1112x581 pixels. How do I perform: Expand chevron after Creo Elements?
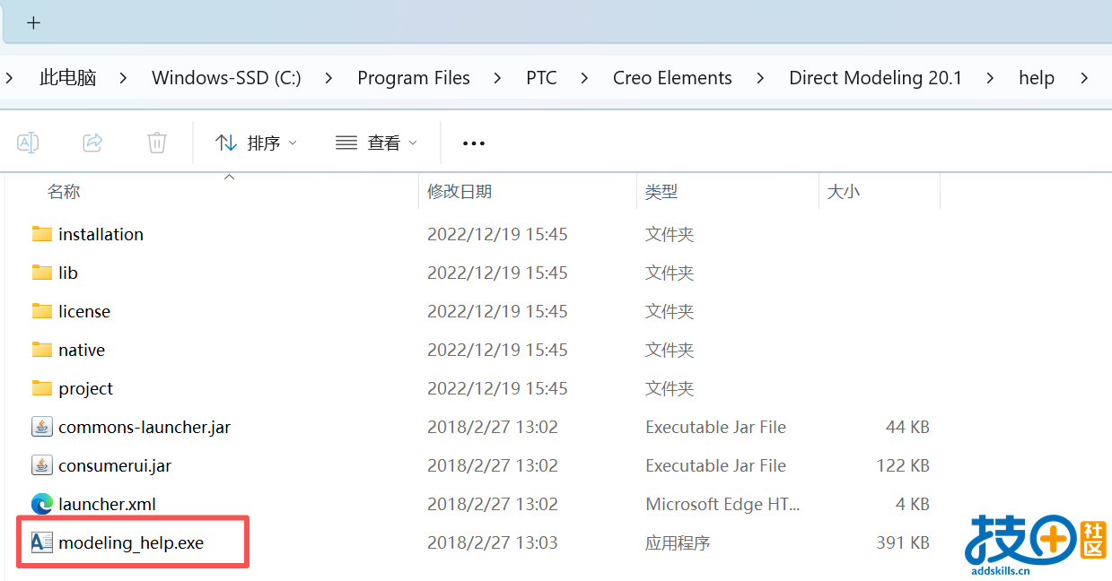pyautogui.click(x=760, y=78)
